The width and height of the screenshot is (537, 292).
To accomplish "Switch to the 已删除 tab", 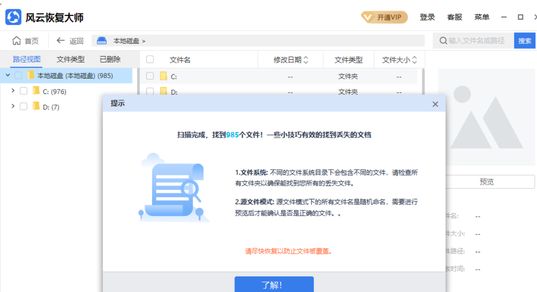I will pos(110,59).
